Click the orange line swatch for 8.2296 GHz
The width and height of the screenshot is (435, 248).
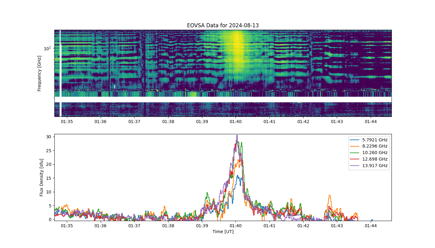click(355, 146)
